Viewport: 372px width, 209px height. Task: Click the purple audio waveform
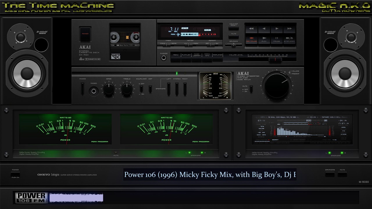click(x=76, y=198)
